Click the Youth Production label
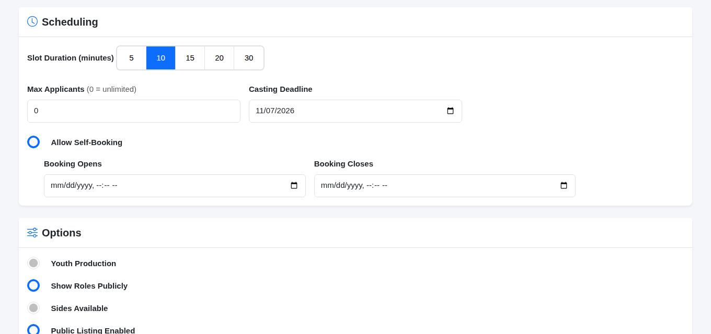 tap(84, 264)
